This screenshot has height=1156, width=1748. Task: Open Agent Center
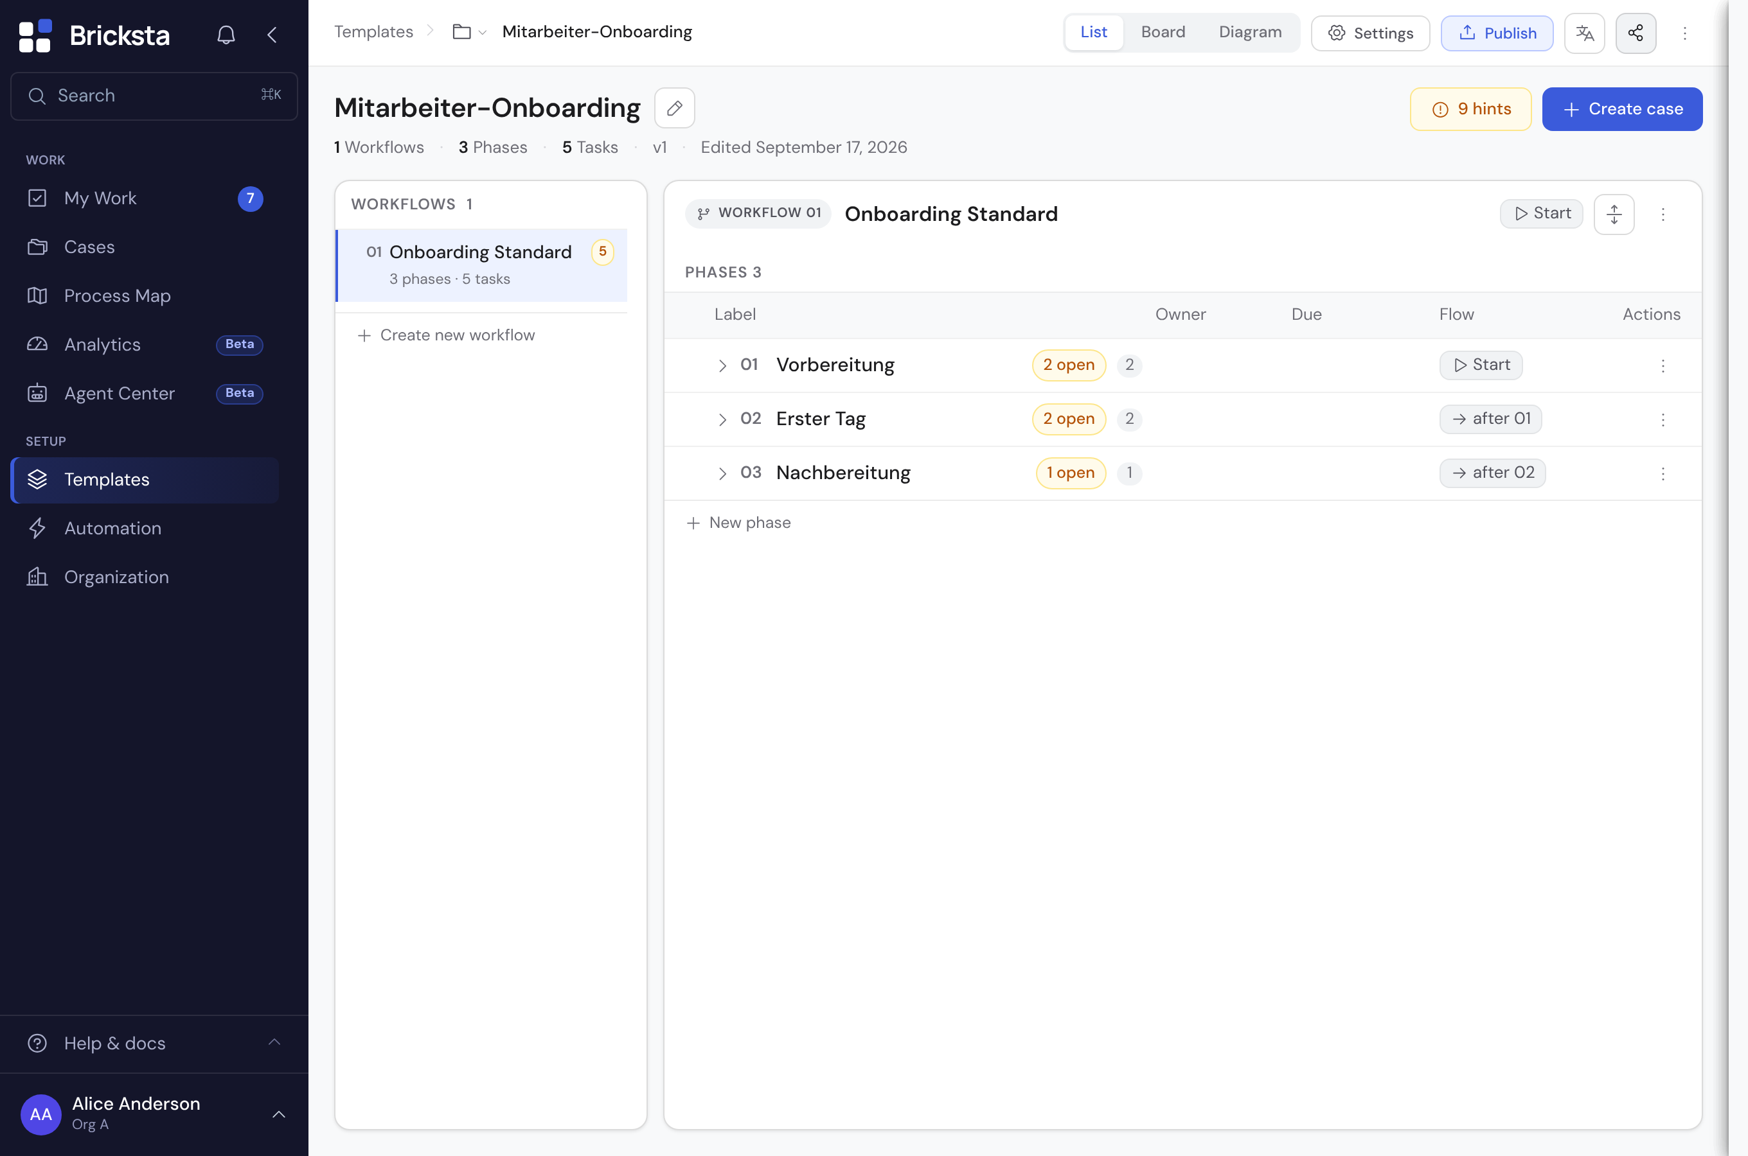(145, 393)
